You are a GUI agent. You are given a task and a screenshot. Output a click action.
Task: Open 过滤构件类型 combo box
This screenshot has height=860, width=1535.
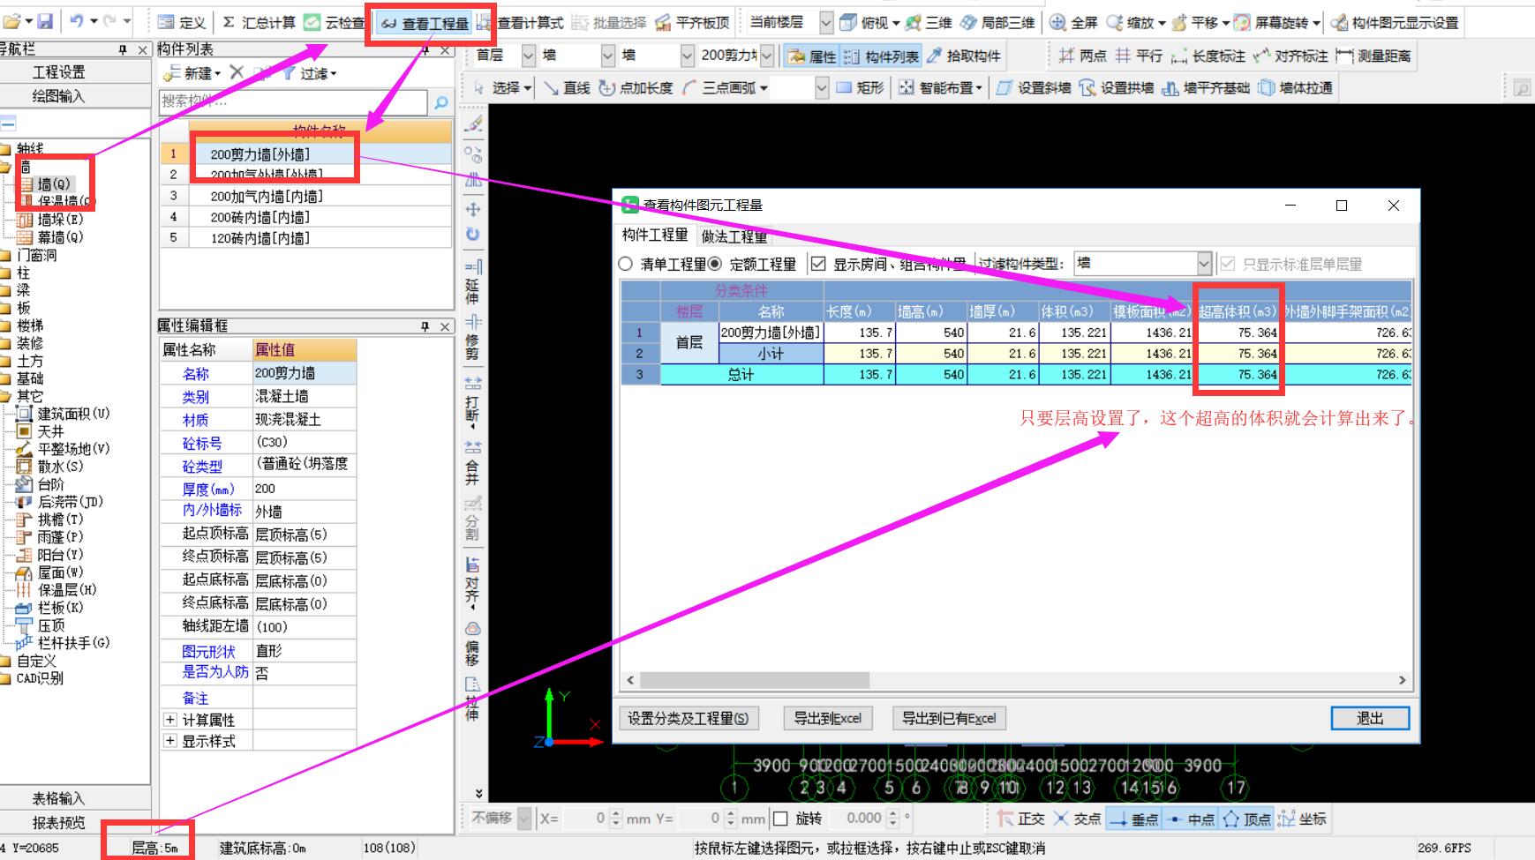tap(1143, 263)
